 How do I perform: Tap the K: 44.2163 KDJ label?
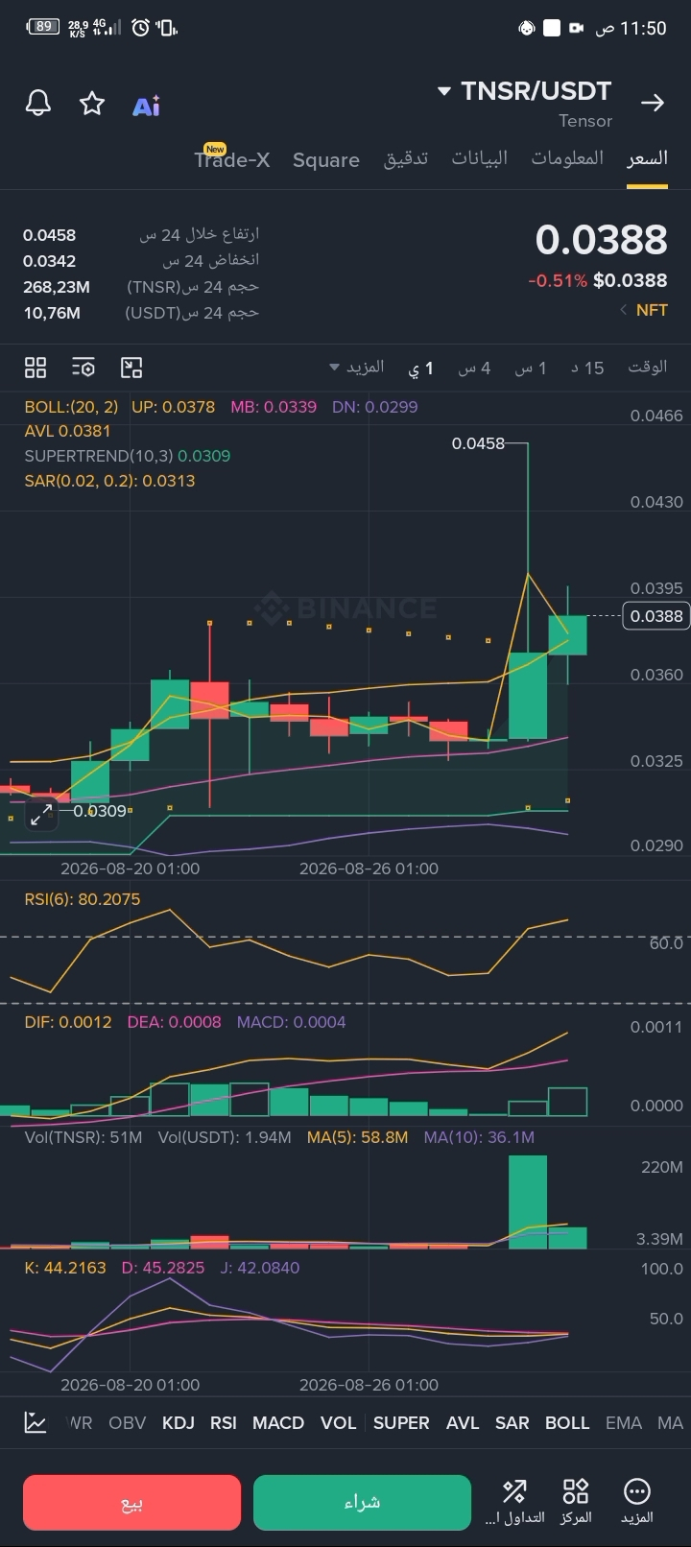coord(65,1268)
